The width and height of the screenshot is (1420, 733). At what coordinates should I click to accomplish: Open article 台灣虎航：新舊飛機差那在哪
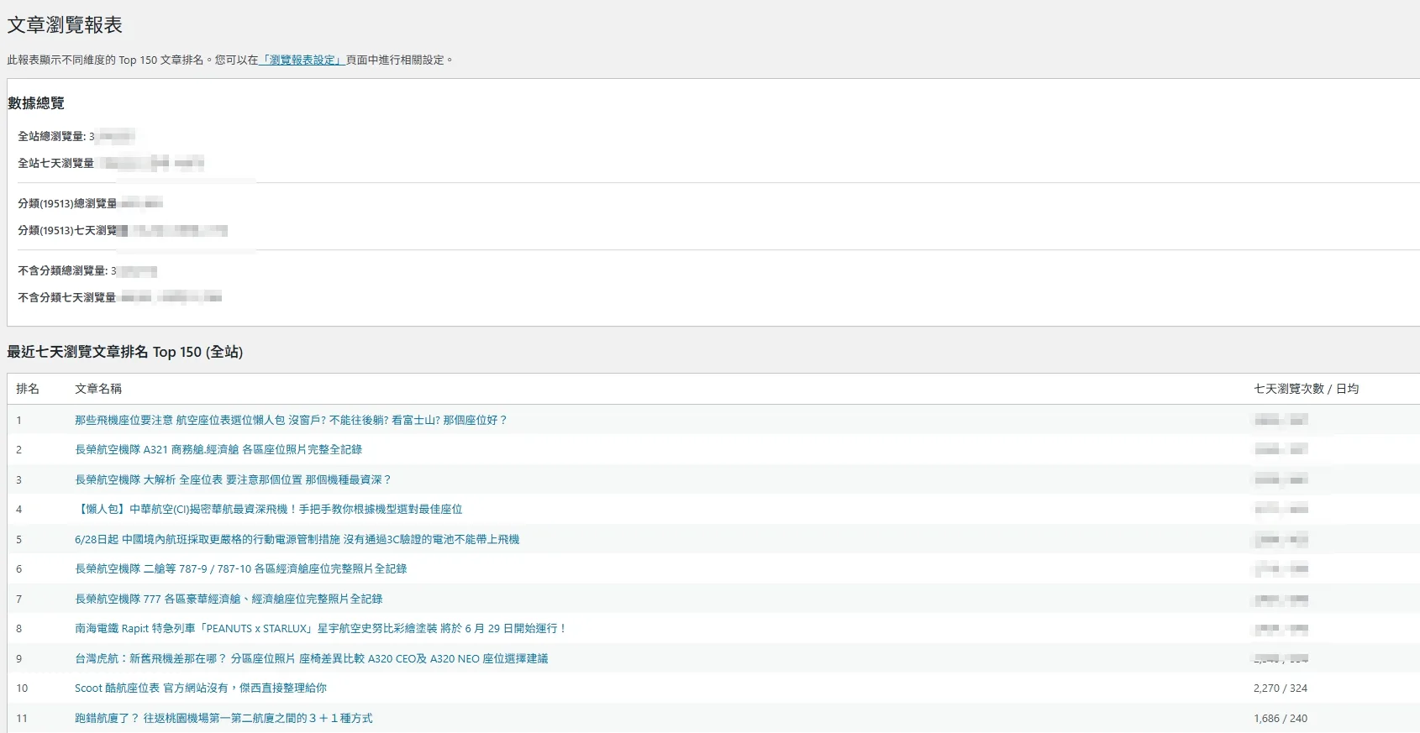tap(312, 658)
